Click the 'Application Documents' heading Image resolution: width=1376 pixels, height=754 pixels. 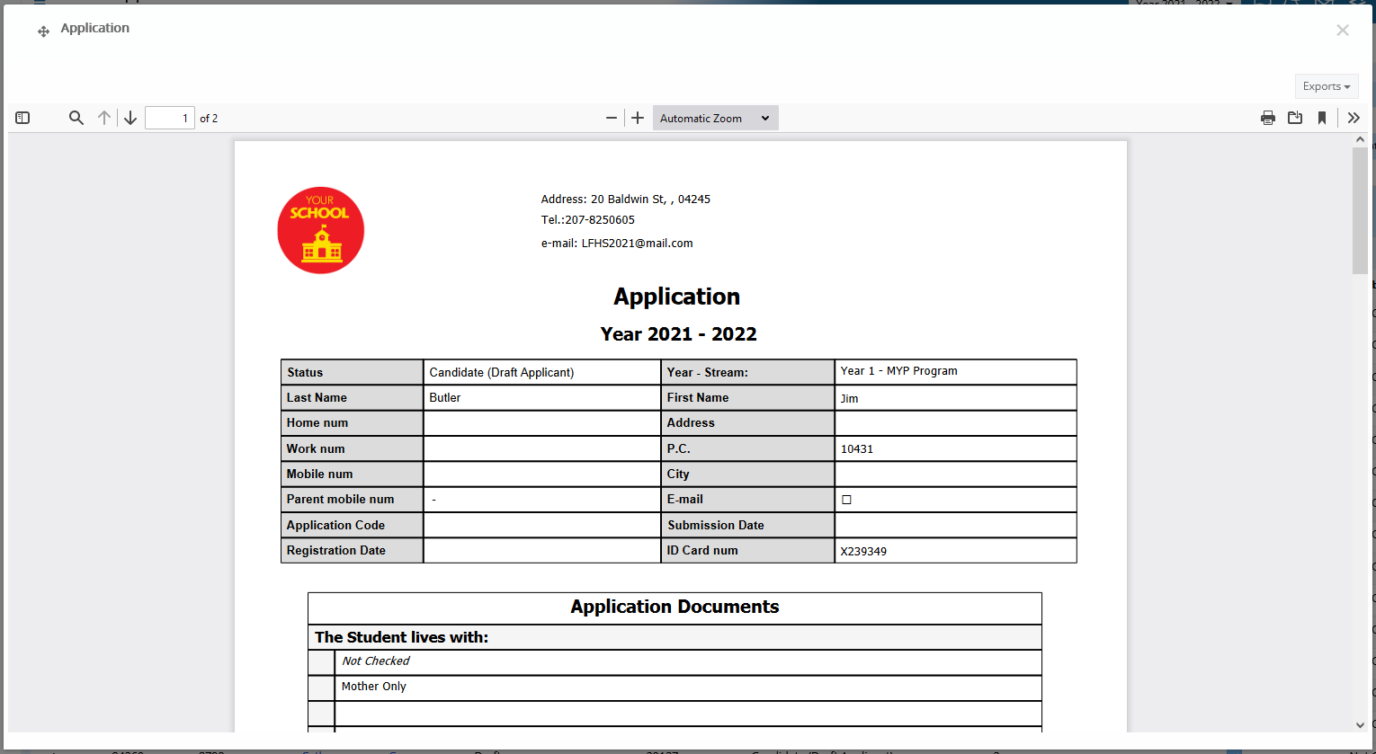coord(675,607)
